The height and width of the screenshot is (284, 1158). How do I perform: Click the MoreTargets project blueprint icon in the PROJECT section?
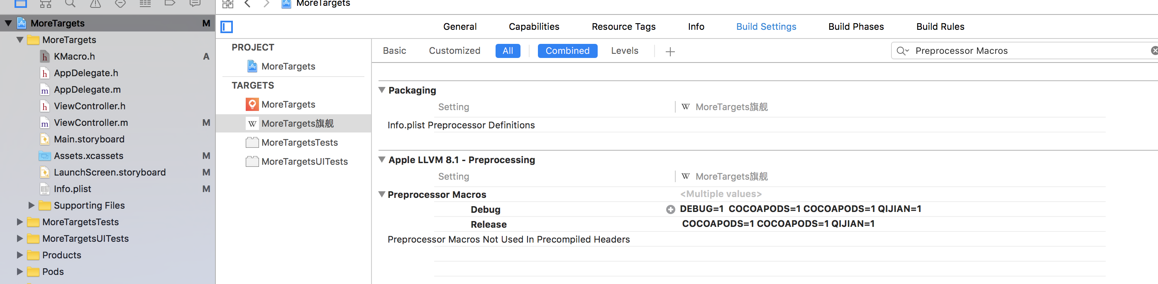pyautogui.click(x=252, y=66)
